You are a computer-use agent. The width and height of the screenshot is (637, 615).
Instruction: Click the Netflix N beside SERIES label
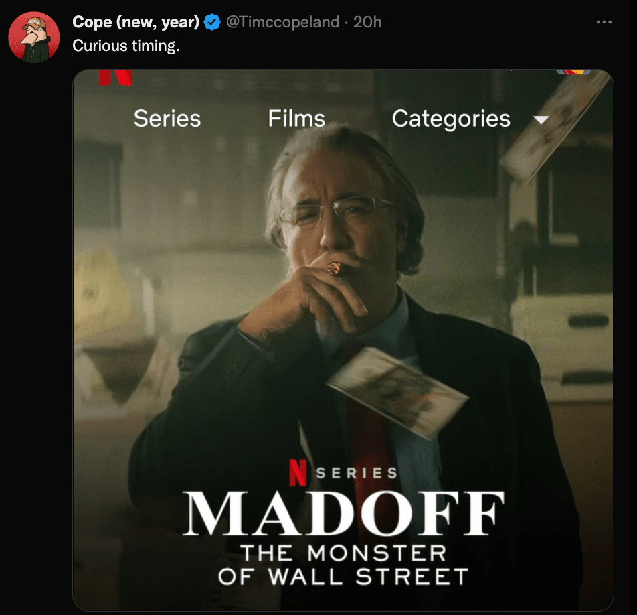pos(298,473)
